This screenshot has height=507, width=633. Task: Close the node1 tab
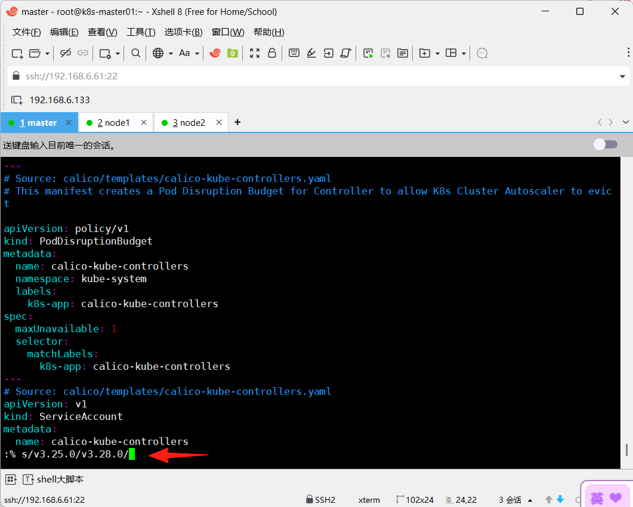(144, 122)
